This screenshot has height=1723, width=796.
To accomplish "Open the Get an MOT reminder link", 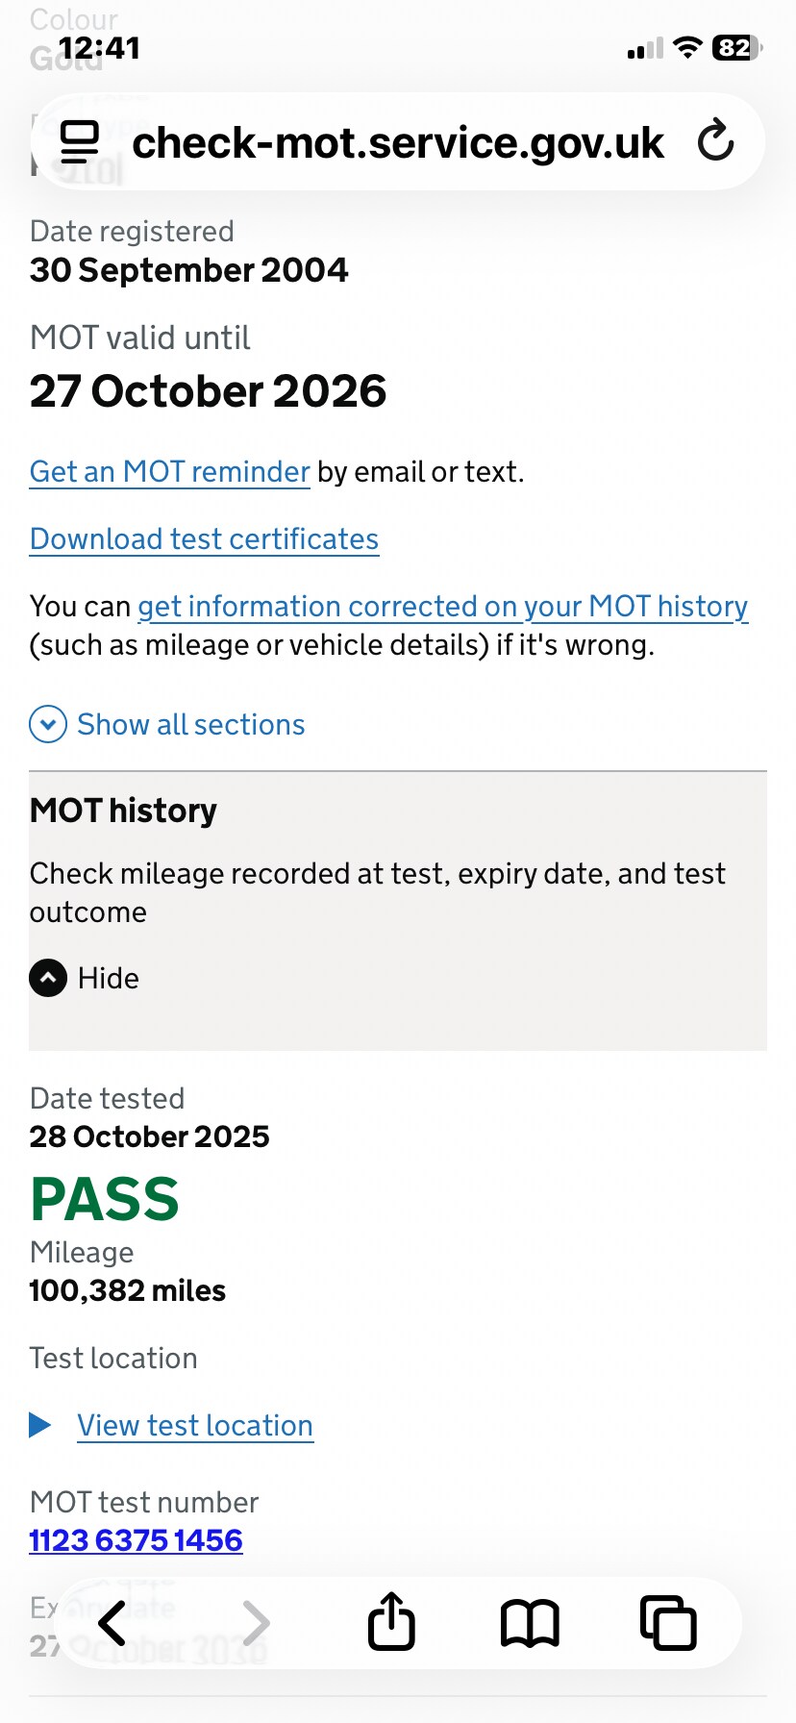I will point(169,472).
